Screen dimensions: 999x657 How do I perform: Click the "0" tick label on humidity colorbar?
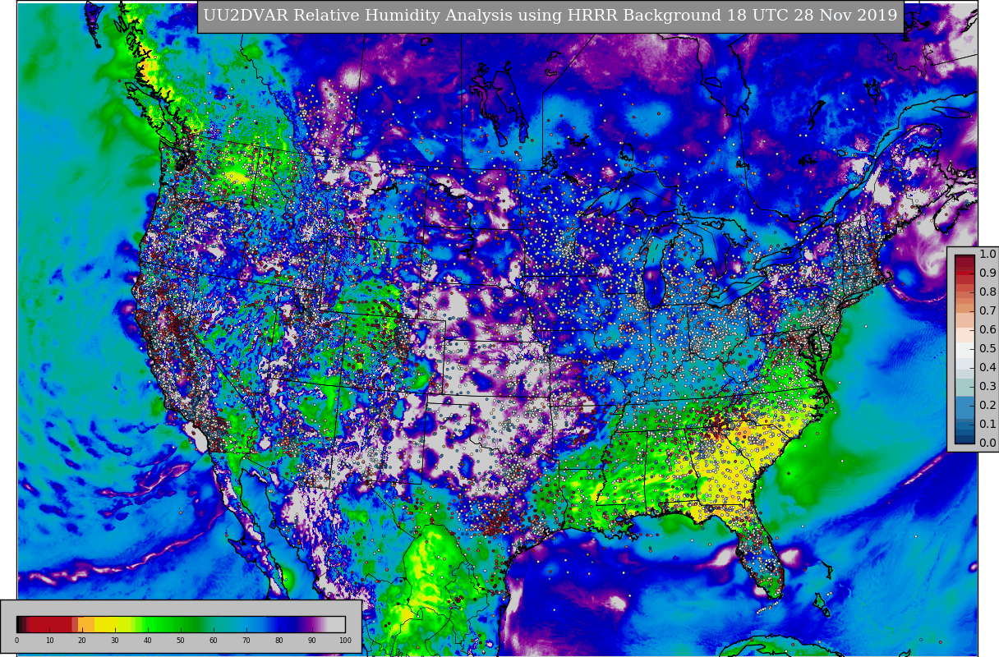(16, 641)
